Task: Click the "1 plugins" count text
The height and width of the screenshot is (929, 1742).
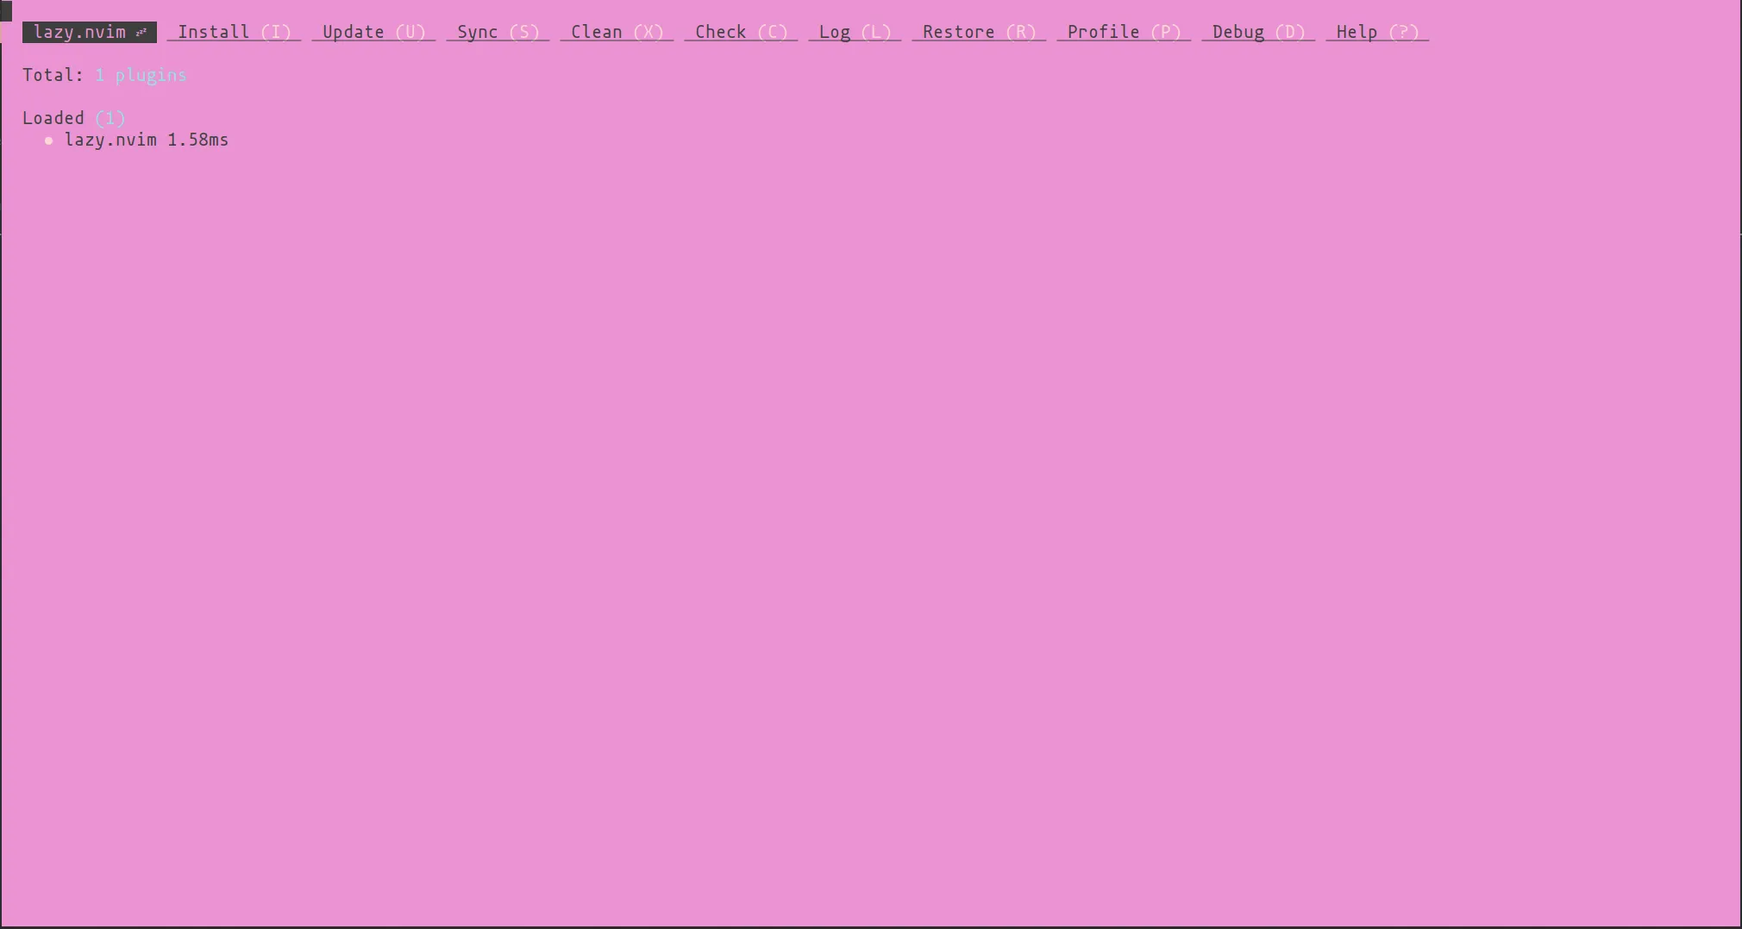Action: coord(141,76)
